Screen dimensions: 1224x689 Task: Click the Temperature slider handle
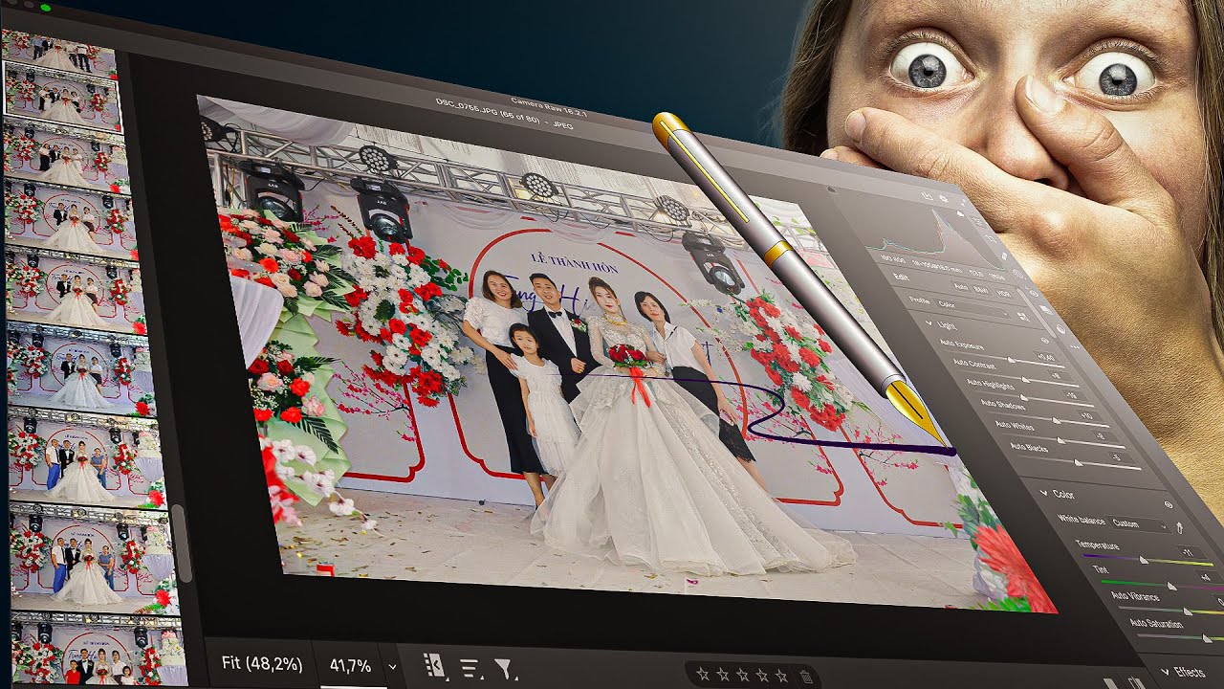click(x=1144, y=560)
